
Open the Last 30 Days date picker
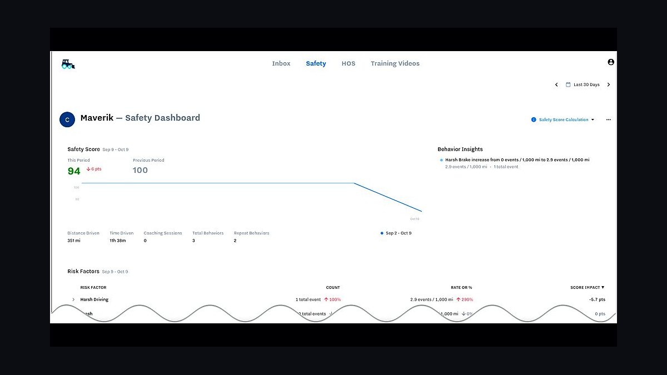[583, 85]
